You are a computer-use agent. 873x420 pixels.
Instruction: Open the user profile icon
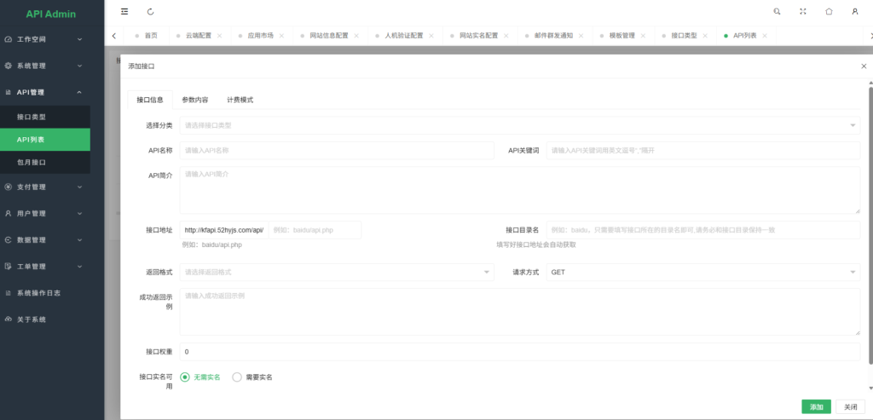855,11
